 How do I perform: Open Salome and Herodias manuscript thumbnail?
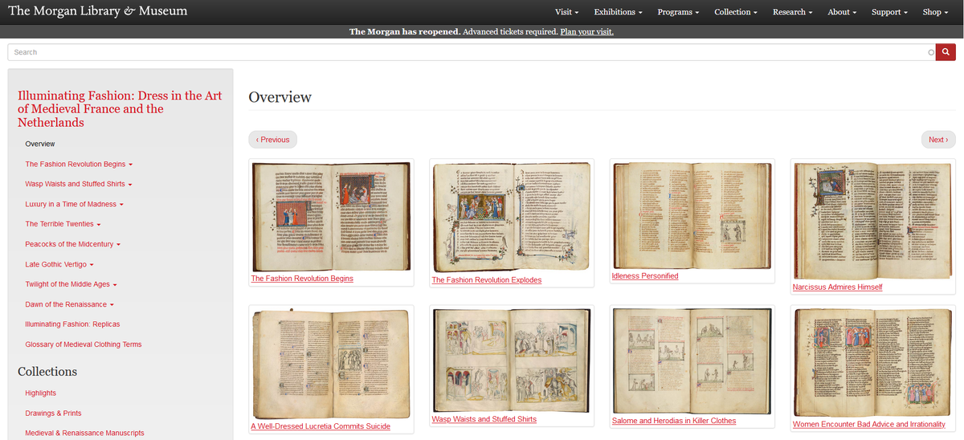tap(692, 361)
